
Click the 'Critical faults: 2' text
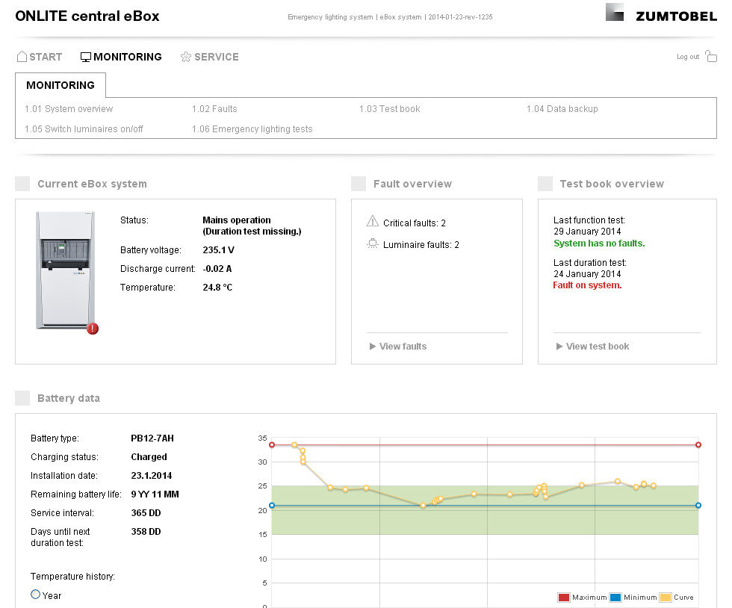(x=414, y=223)
